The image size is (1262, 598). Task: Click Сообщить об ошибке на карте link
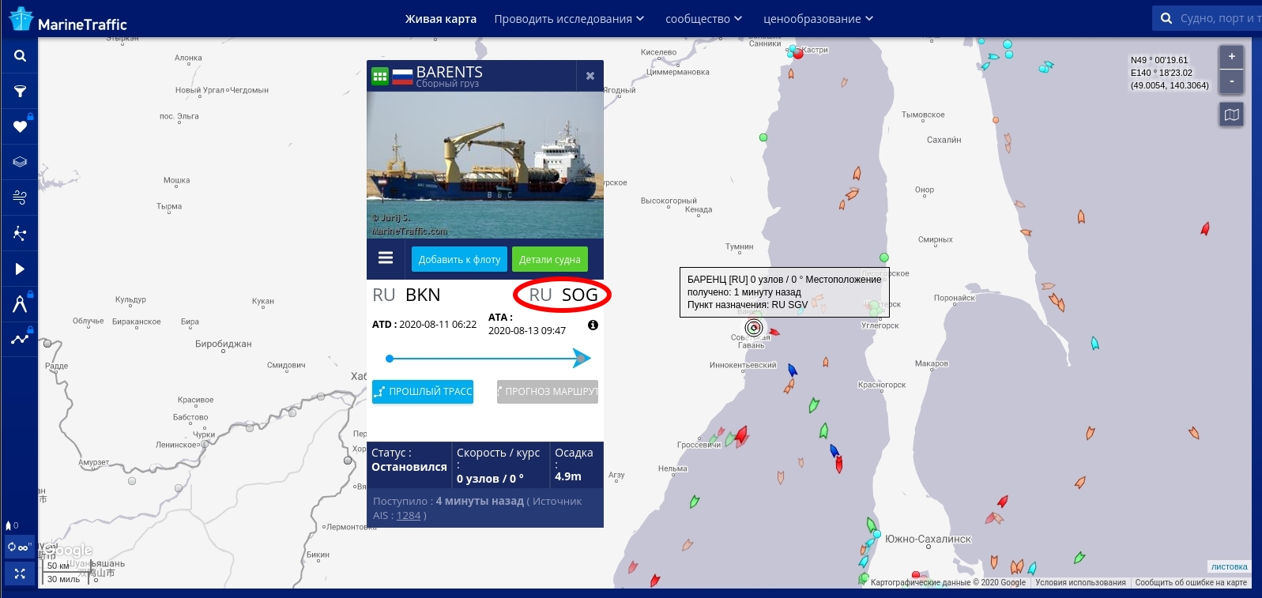pyautogui.click(x=1191, y=582)
